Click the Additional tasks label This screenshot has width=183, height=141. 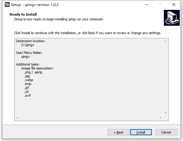pos(28,64)
